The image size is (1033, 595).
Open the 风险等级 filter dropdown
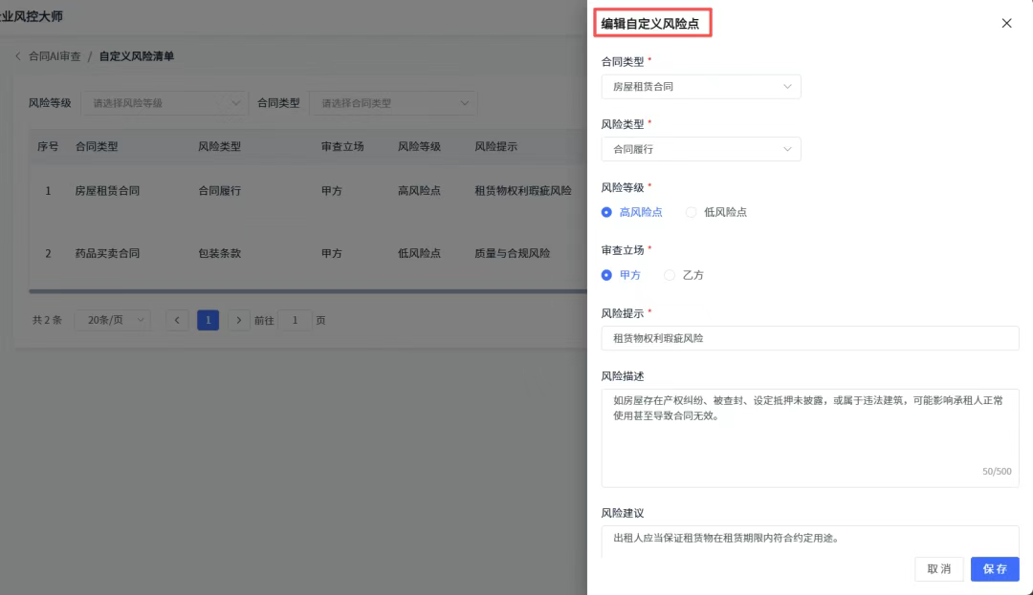[x=164, y=103]
